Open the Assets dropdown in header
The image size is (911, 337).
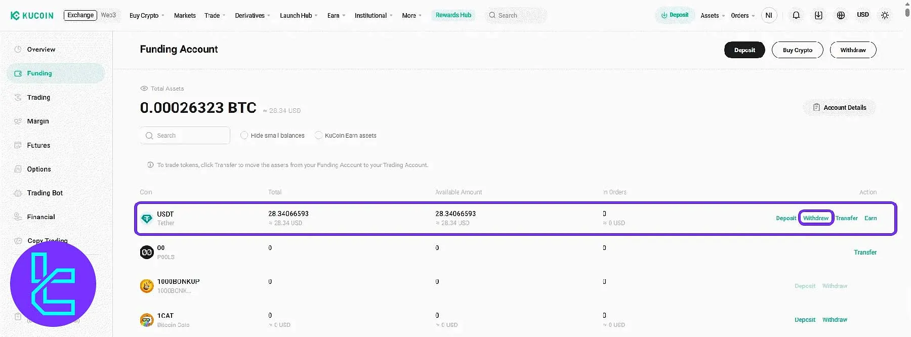(712, 16)
